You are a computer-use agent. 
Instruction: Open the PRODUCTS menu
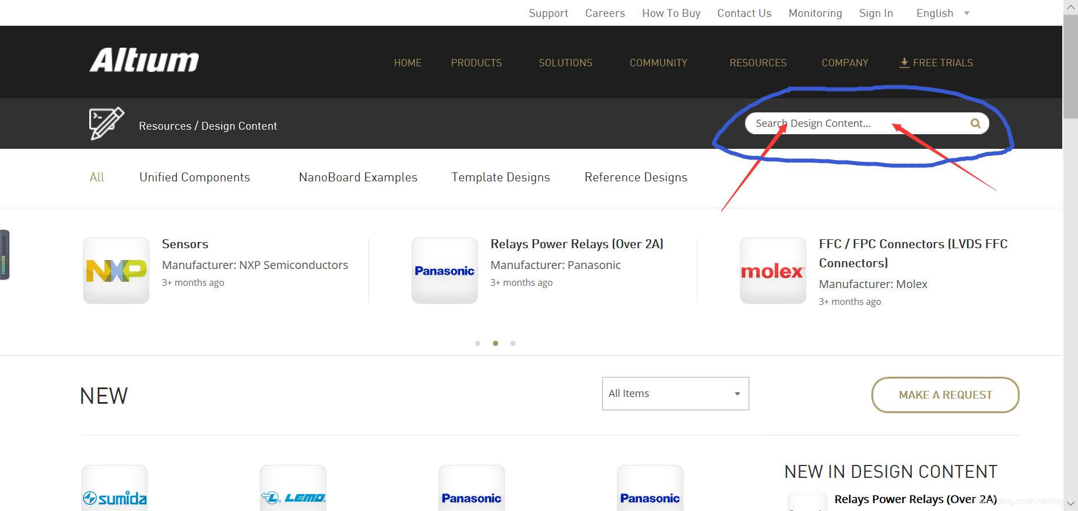point(476,63)
